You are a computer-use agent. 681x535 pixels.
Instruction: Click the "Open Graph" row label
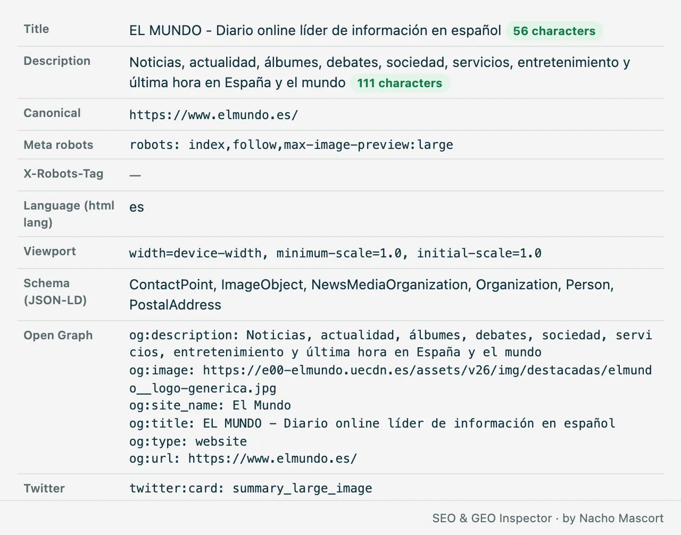58,336
